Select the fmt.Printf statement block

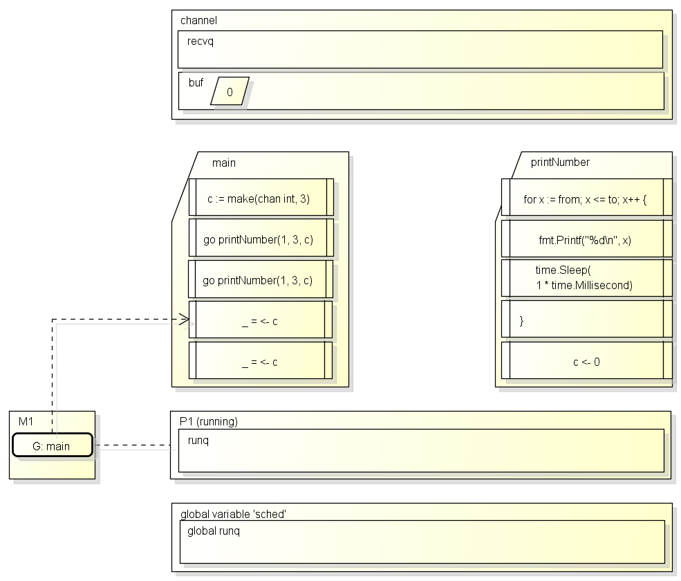point(586,239)
